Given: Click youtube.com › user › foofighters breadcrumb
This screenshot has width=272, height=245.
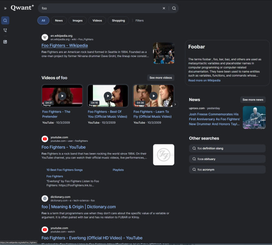Looking at the screenshot, I should (69, 141).
